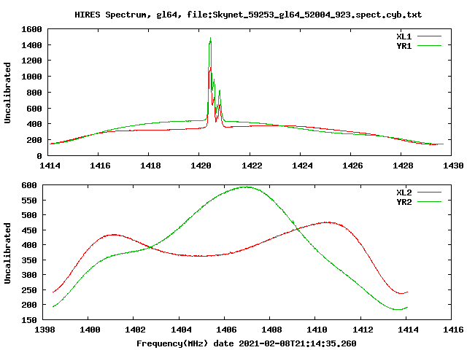
Task: Click the 1422 x-axis tick label
Action: point(252,166)
